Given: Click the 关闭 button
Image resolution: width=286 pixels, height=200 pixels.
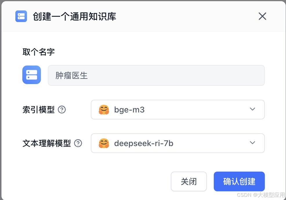Looking at the screenshot, I should click(x=189, y=181).
